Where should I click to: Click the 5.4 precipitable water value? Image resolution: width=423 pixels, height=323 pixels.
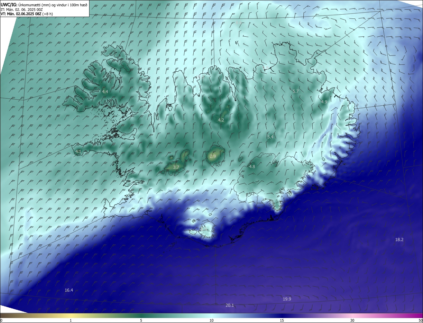pos(270,137)
